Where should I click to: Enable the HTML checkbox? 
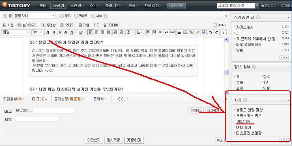(215, 25)
